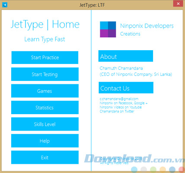The image size is (185, 173).
Task: Click the c.chamandana@gmail.com email link
Action: pyautogui.click(x=119, y=99)
